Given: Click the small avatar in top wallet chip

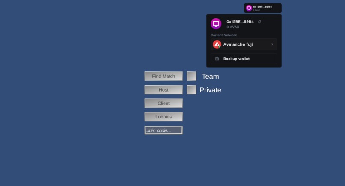Looking at the screenshot, I should 249,8.
